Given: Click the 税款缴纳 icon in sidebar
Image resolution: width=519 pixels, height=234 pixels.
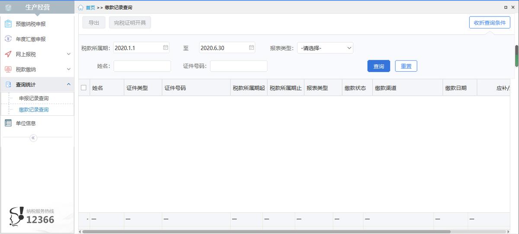Looking at the screenshot, I should [x=8, y=69].
